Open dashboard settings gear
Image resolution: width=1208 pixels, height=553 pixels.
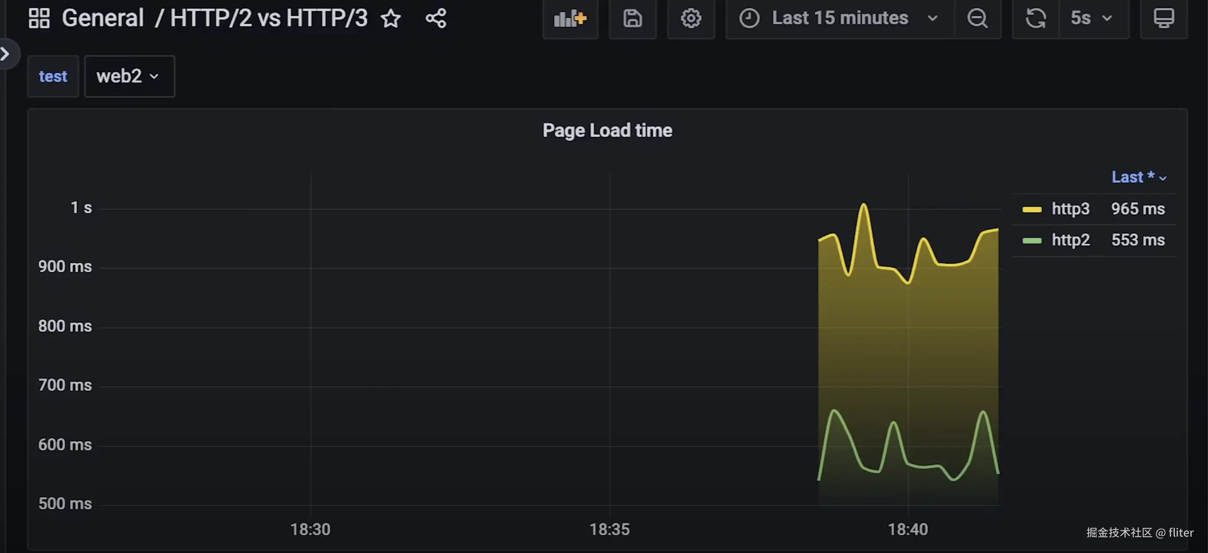[690, 19]
